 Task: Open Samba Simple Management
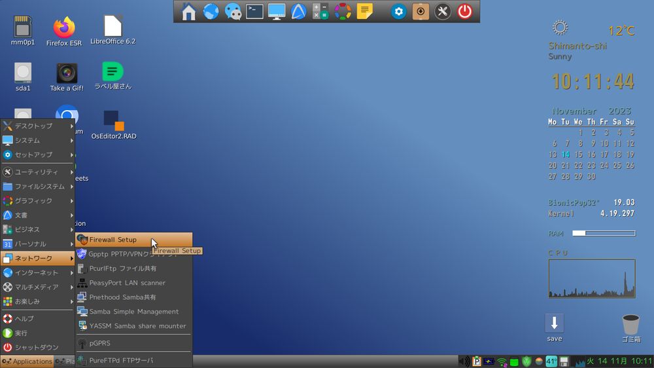(x=134, y=312)
